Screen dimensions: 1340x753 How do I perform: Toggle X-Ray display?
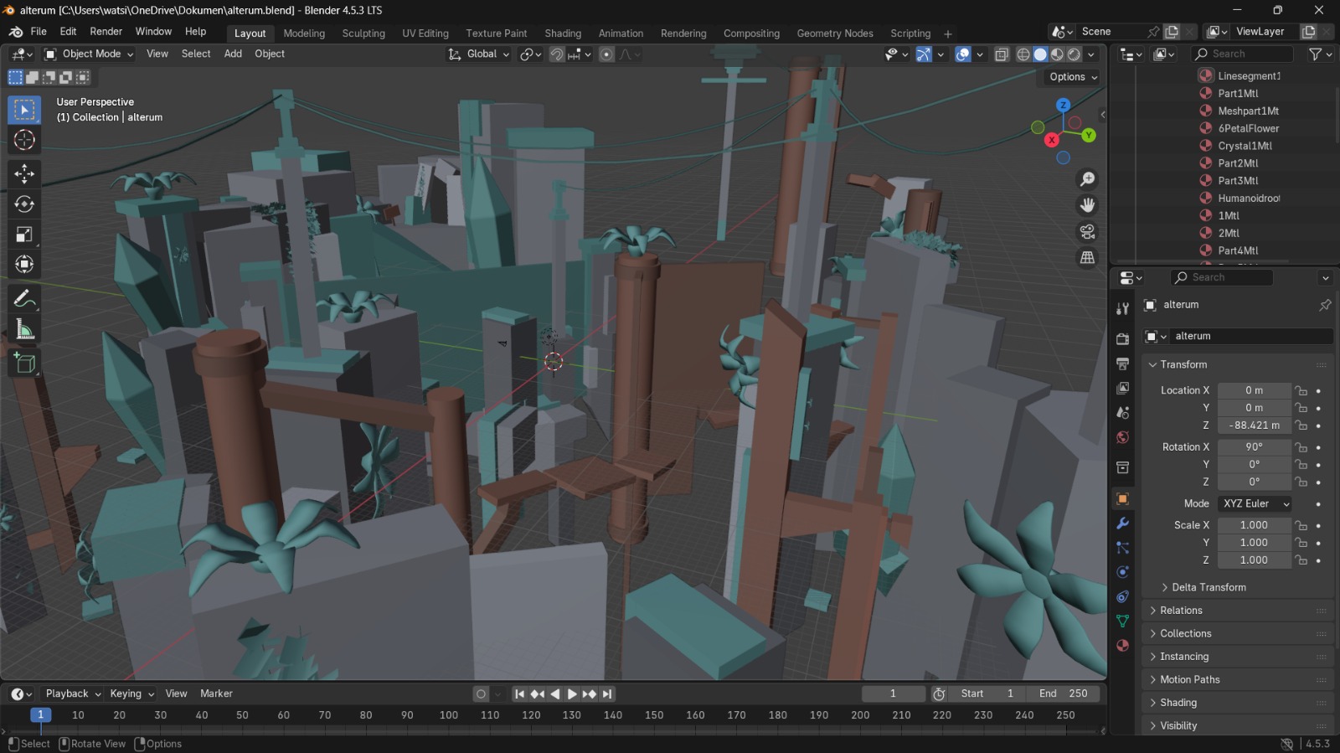[x=1002, y=54]
